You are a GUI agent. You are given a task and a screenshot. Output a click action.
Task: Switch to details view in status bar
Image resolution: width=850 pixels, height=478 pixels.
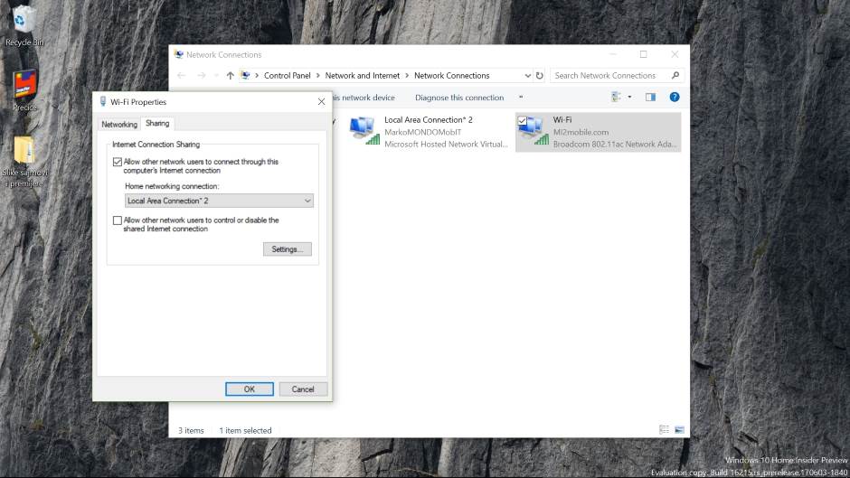(x=664, y=430)
